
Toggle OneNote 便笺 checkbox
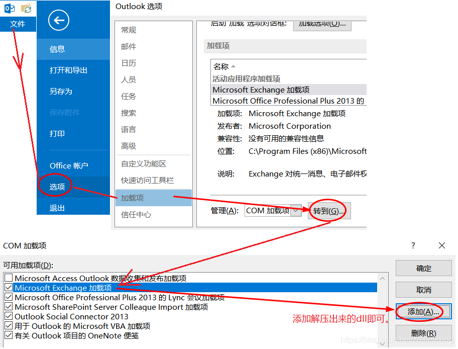click(x=9, y=335)
